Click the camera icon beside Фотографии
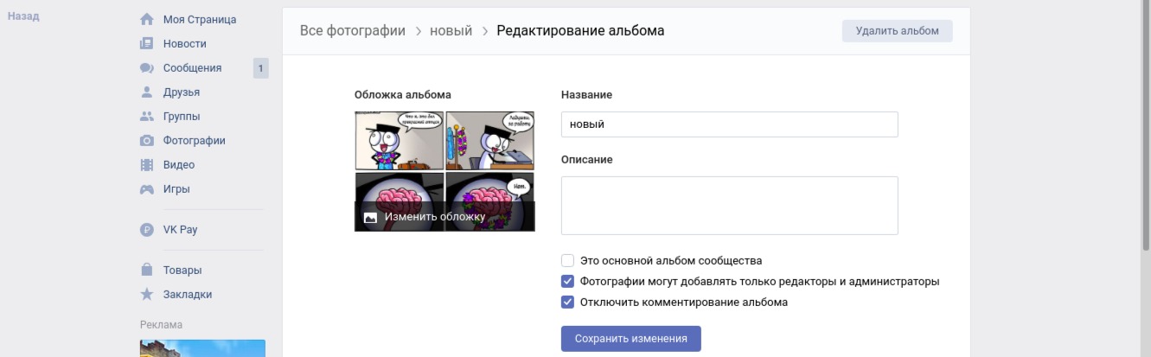The image size is (1151, 357). click(x=147, y=141)
